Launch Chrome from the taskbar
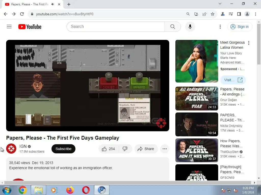Image resolution: width=261 pixels, height=195 pixels. coord(23,190)
